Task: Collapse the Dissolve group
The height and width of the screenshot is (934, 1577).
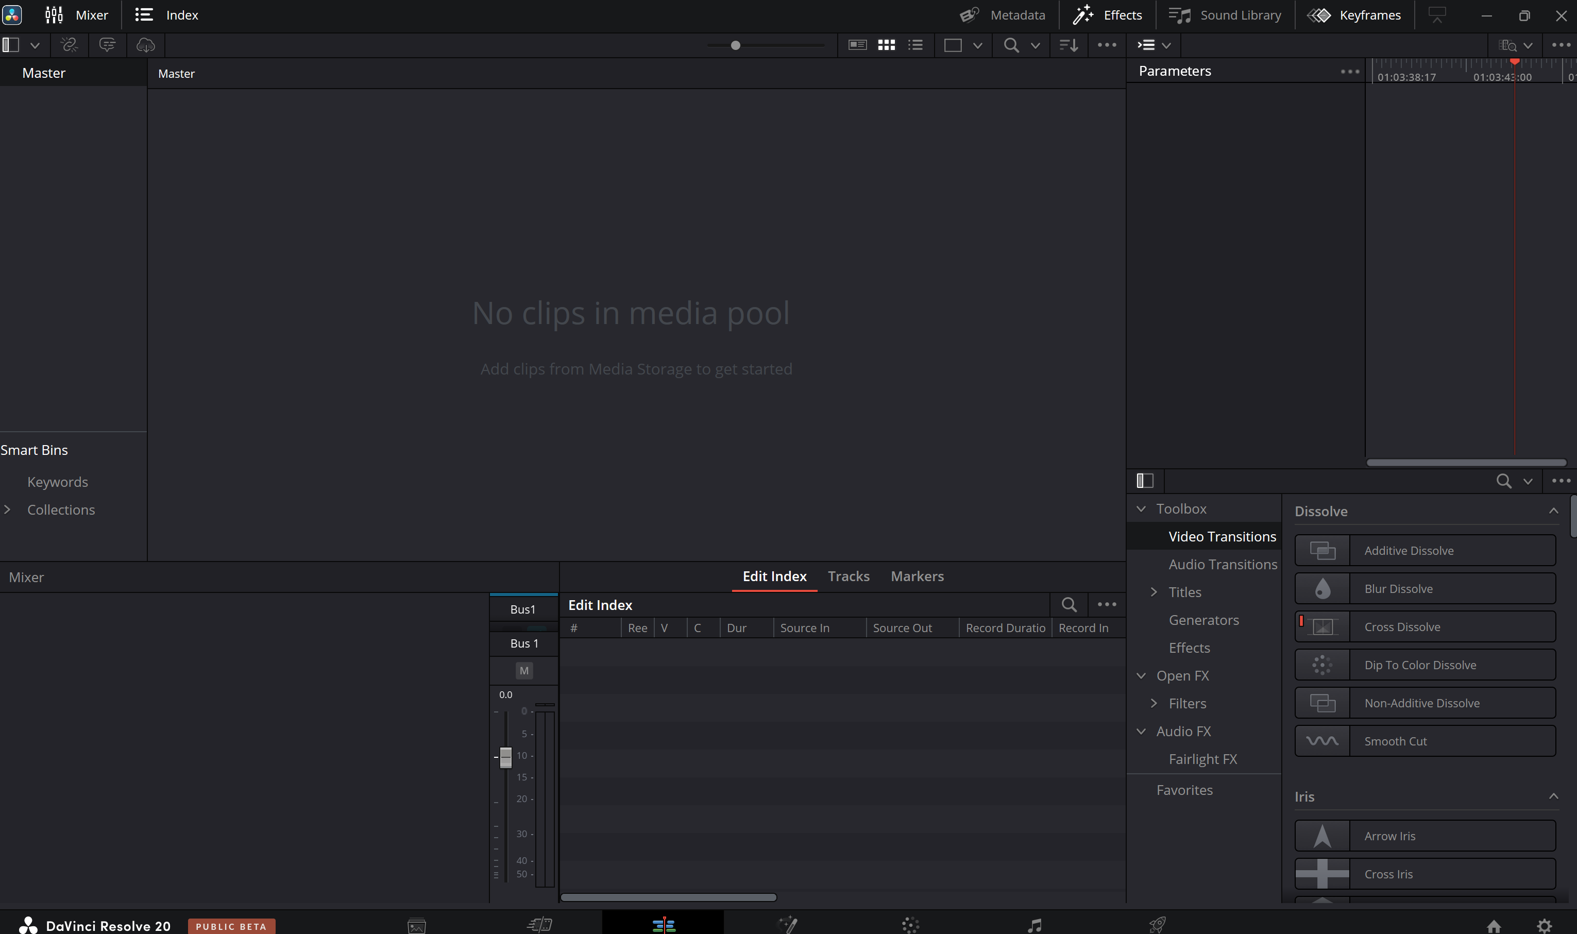Action: click(x=1553, y=511)
